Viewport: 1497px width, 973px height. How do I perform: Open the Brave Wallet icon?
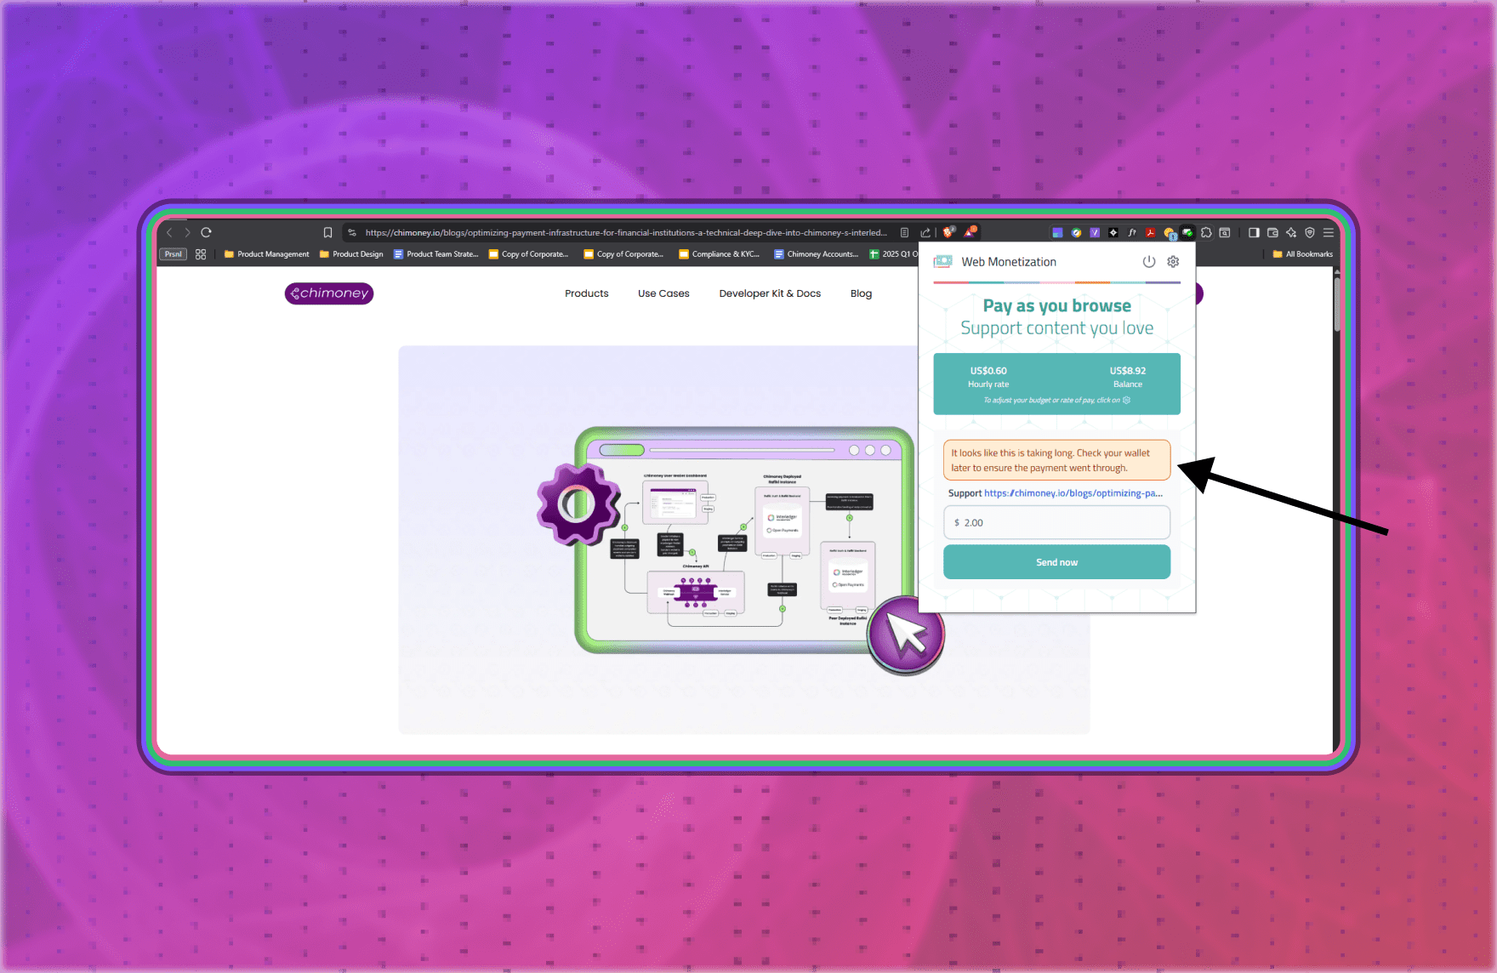coord(1272,232)
